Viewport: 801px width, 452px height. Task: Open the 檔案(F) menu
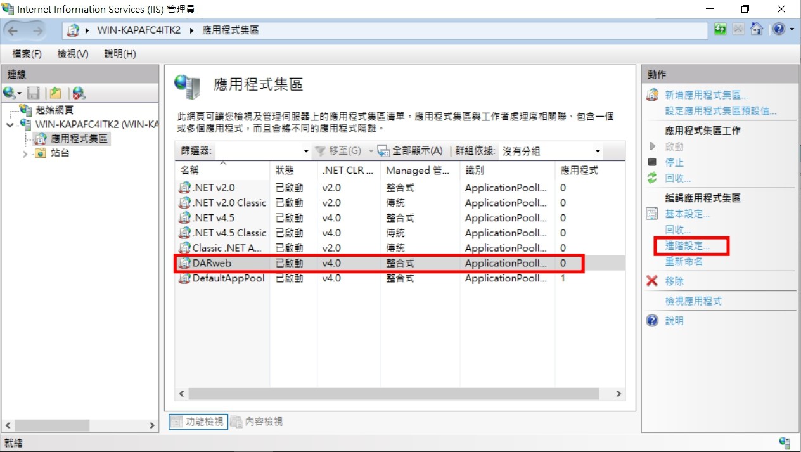coord(27,54)
